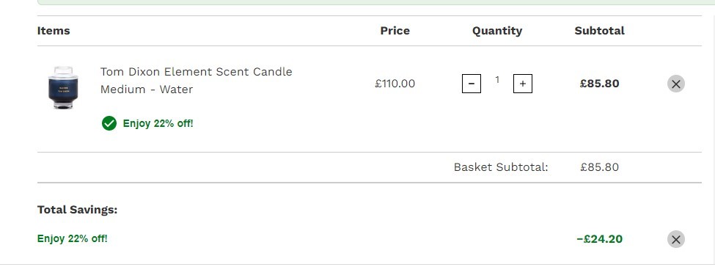Select the £110.00 item price
This screenshot has height=267, width=715.
(x=395, y=84)
